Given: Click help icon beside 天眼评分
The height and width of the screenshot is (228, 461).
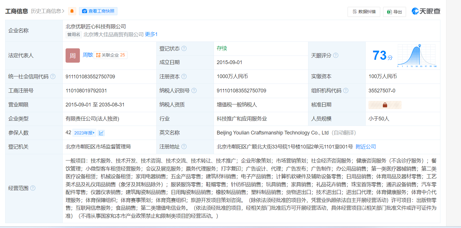Looking at the screenshot, I should [336, 55].
